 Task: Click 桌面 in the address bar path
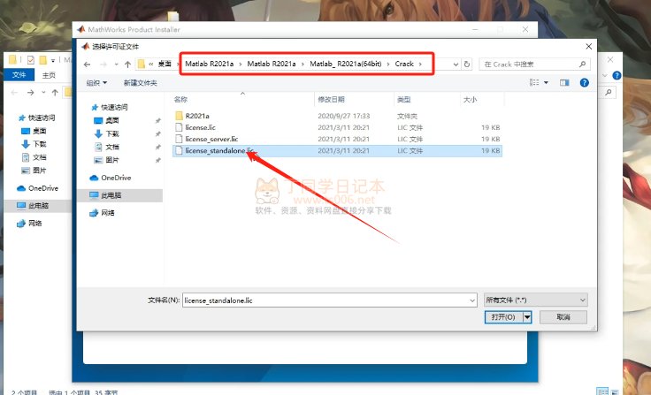click(165, 64)
